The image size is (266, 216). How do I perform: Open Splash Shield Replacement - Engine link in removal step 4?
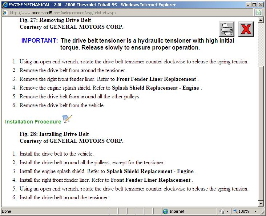coord(156,88)
